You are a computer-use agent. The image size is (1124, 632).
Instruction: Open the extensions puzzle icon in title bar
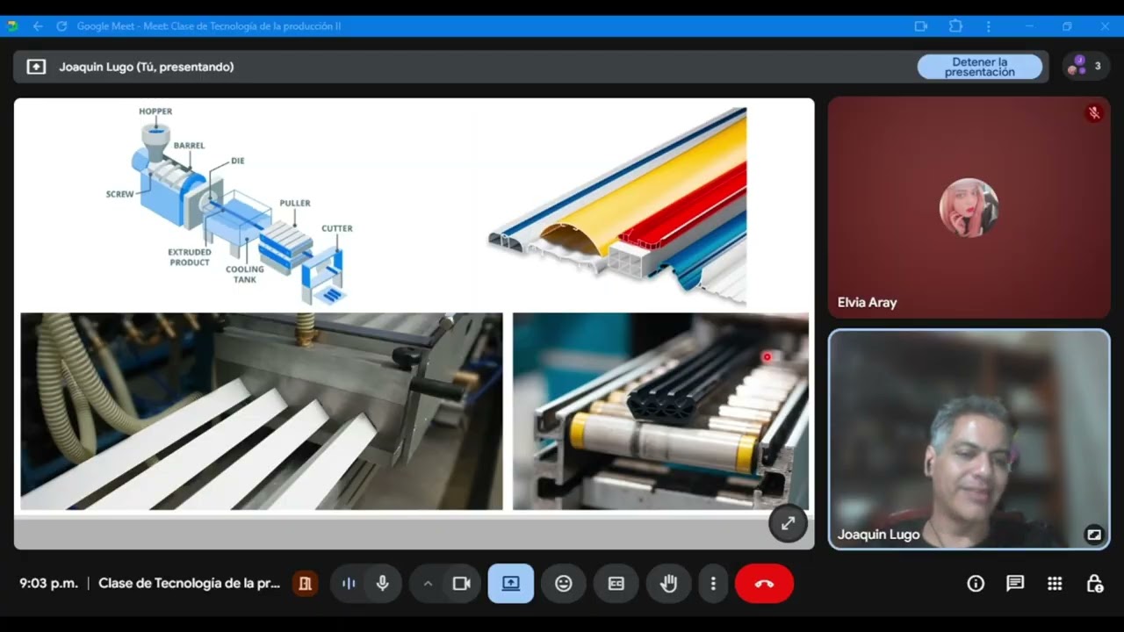(x=955, y=26)
